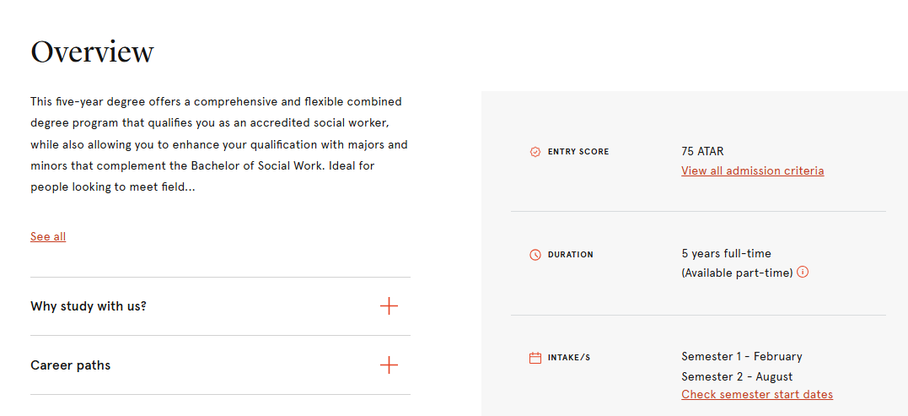Click the intake calendar icon

535,358
